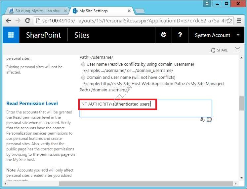Select Domain and user name option
Screen dimensions: 247x189
(x=83, y=78)
